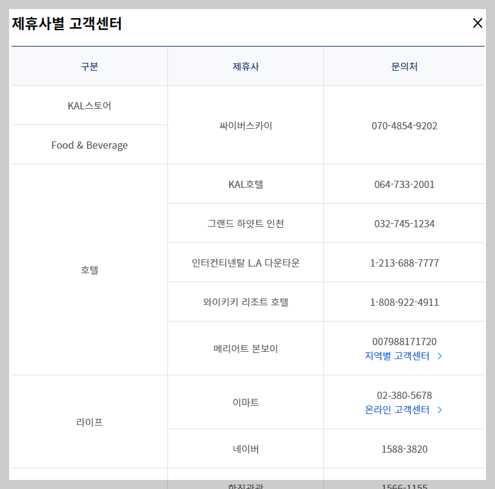
Task: Click the 이마트 partner cell
Action: point(245,402)
